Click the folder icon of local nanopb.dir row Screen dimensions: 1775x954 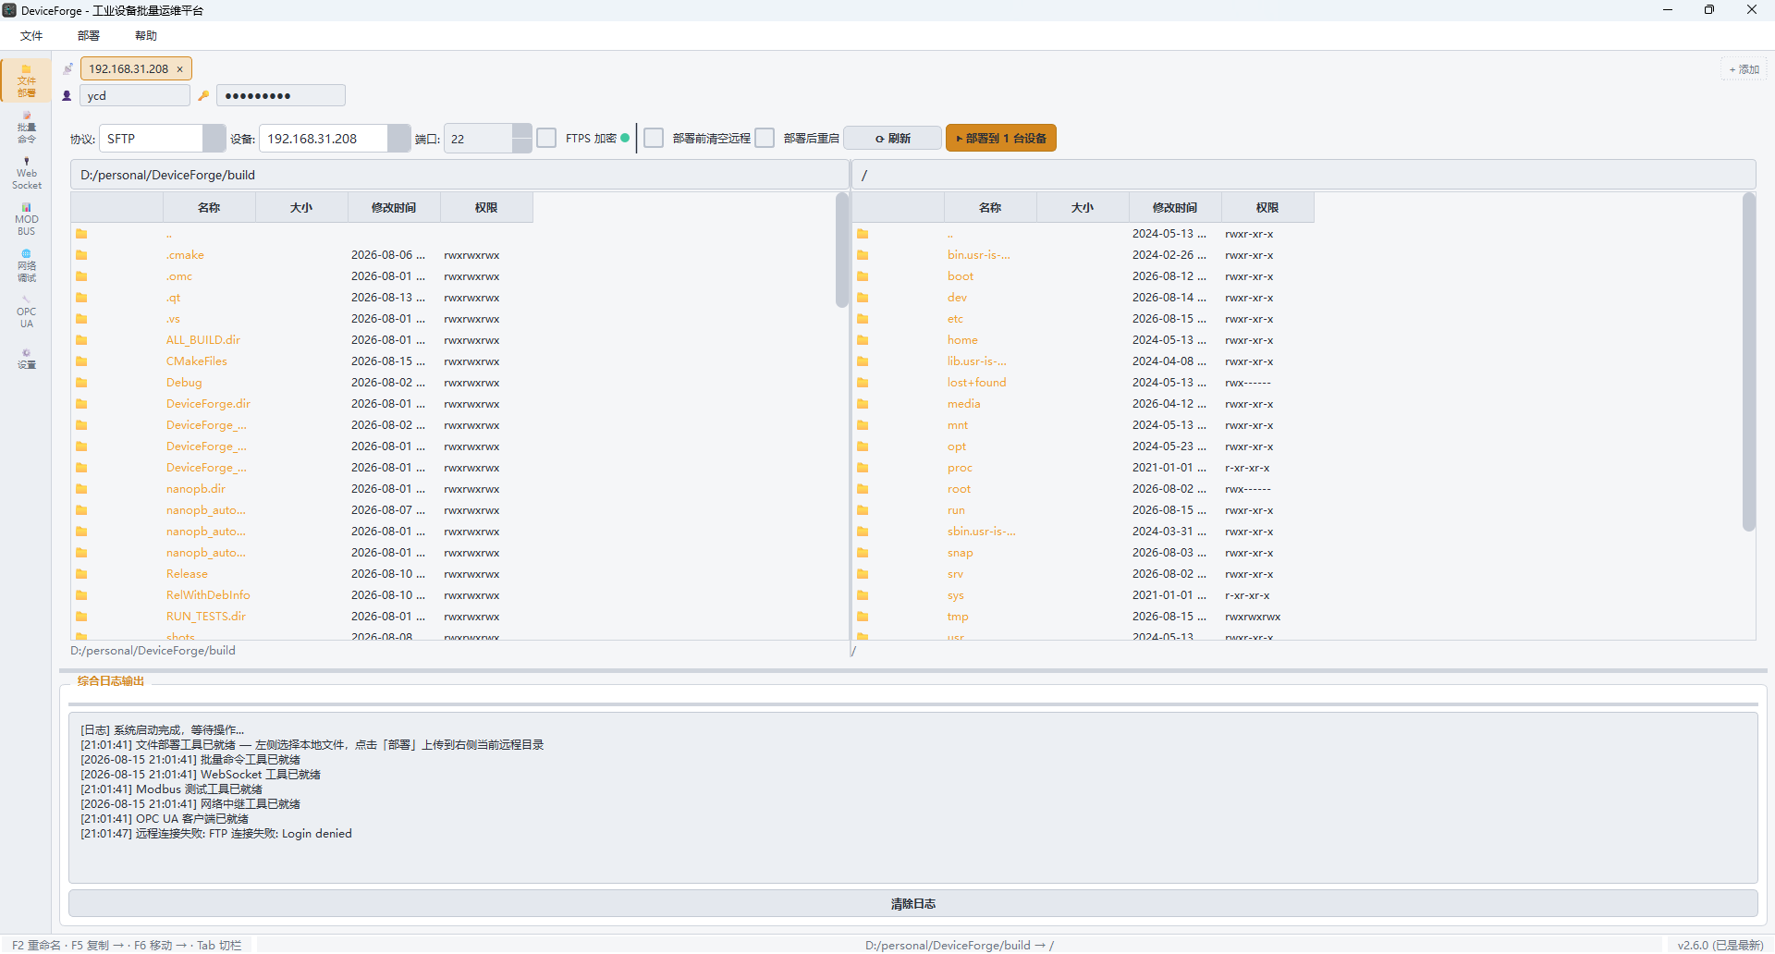click(81, 489)
